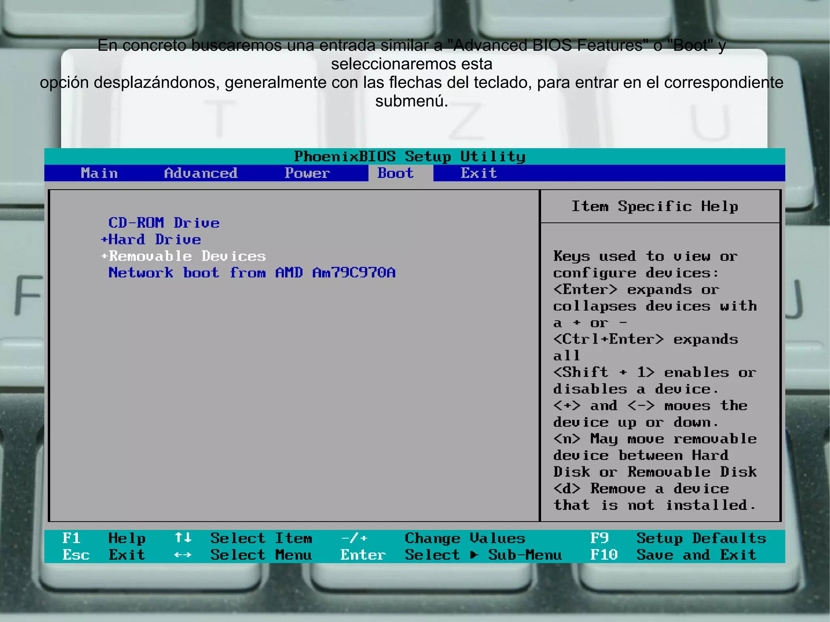Click help text '<Ctrl+Enter> expands all'
This screenshot has height=622, width=830.
point(646,347)
